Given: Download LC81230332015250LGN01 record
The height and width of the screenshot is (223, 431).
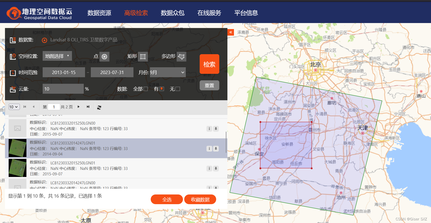Looking at the screenshot, I should tap(216, 168).
